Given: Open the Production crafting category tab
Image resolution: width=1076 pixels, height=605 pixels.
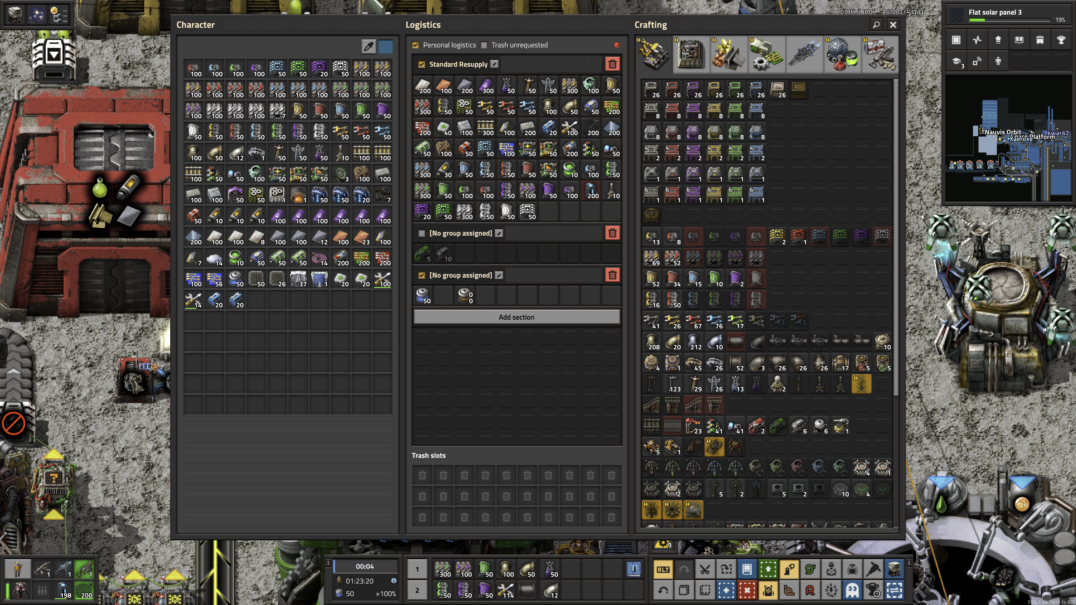Looking at the screenshot, I should tap(691, 54).
